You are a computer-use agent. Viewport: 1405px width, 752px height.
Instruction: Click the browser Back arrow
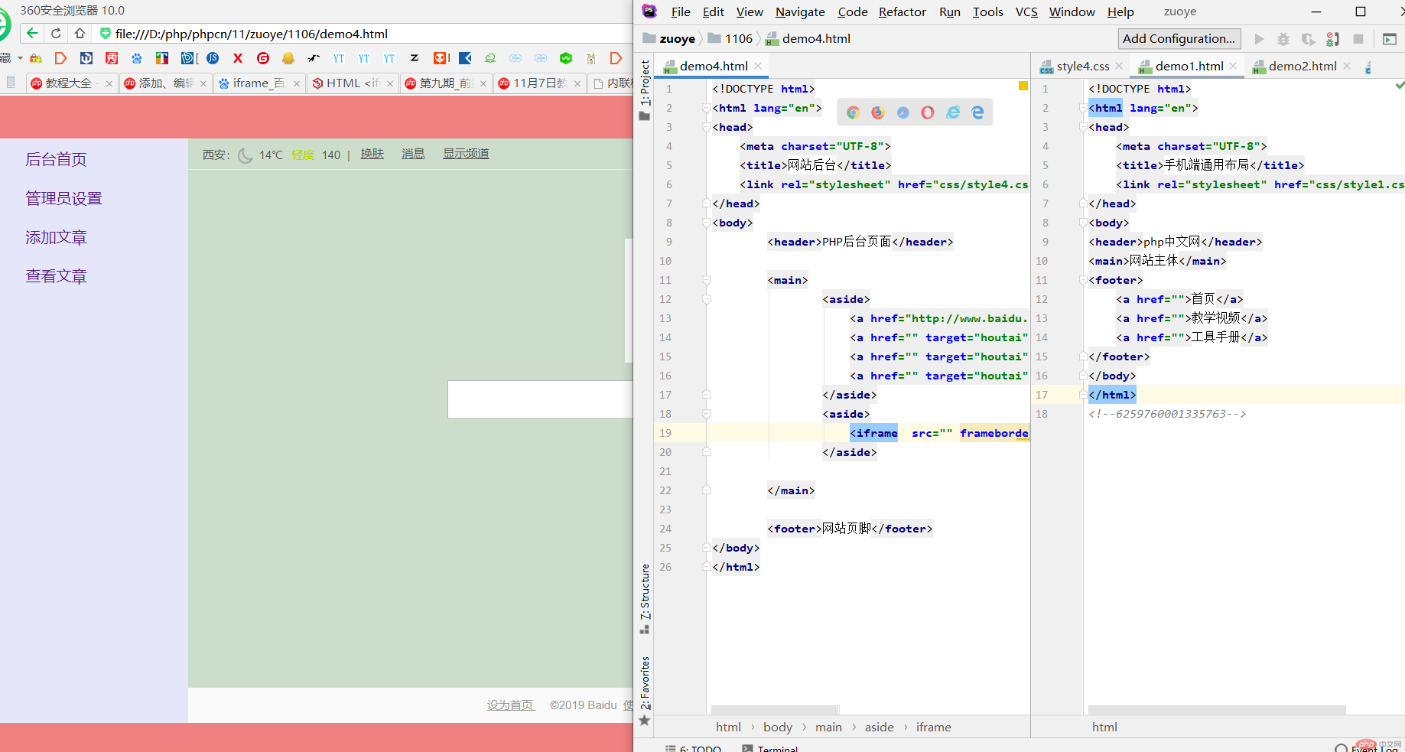pyautogui.click(x=31, y=33)
